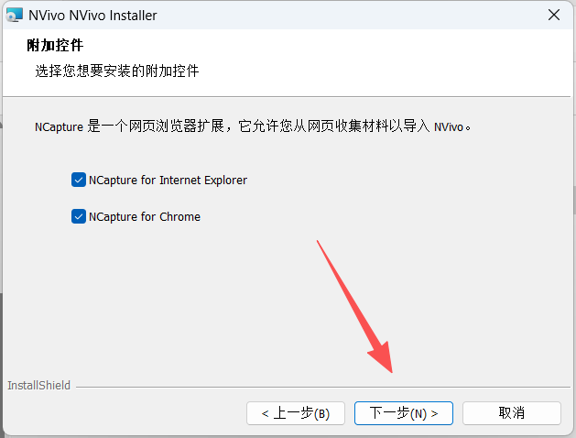The height and width of the screenshot is (438, 576).
Task: Close the NVivo Installer window
Action: [x=554, y=15]
